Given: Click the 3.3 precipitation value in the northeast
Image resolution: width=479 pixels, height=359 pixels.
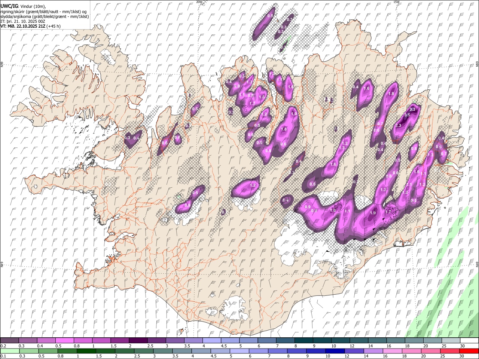Looking at the screenshot, I should 413,109.
